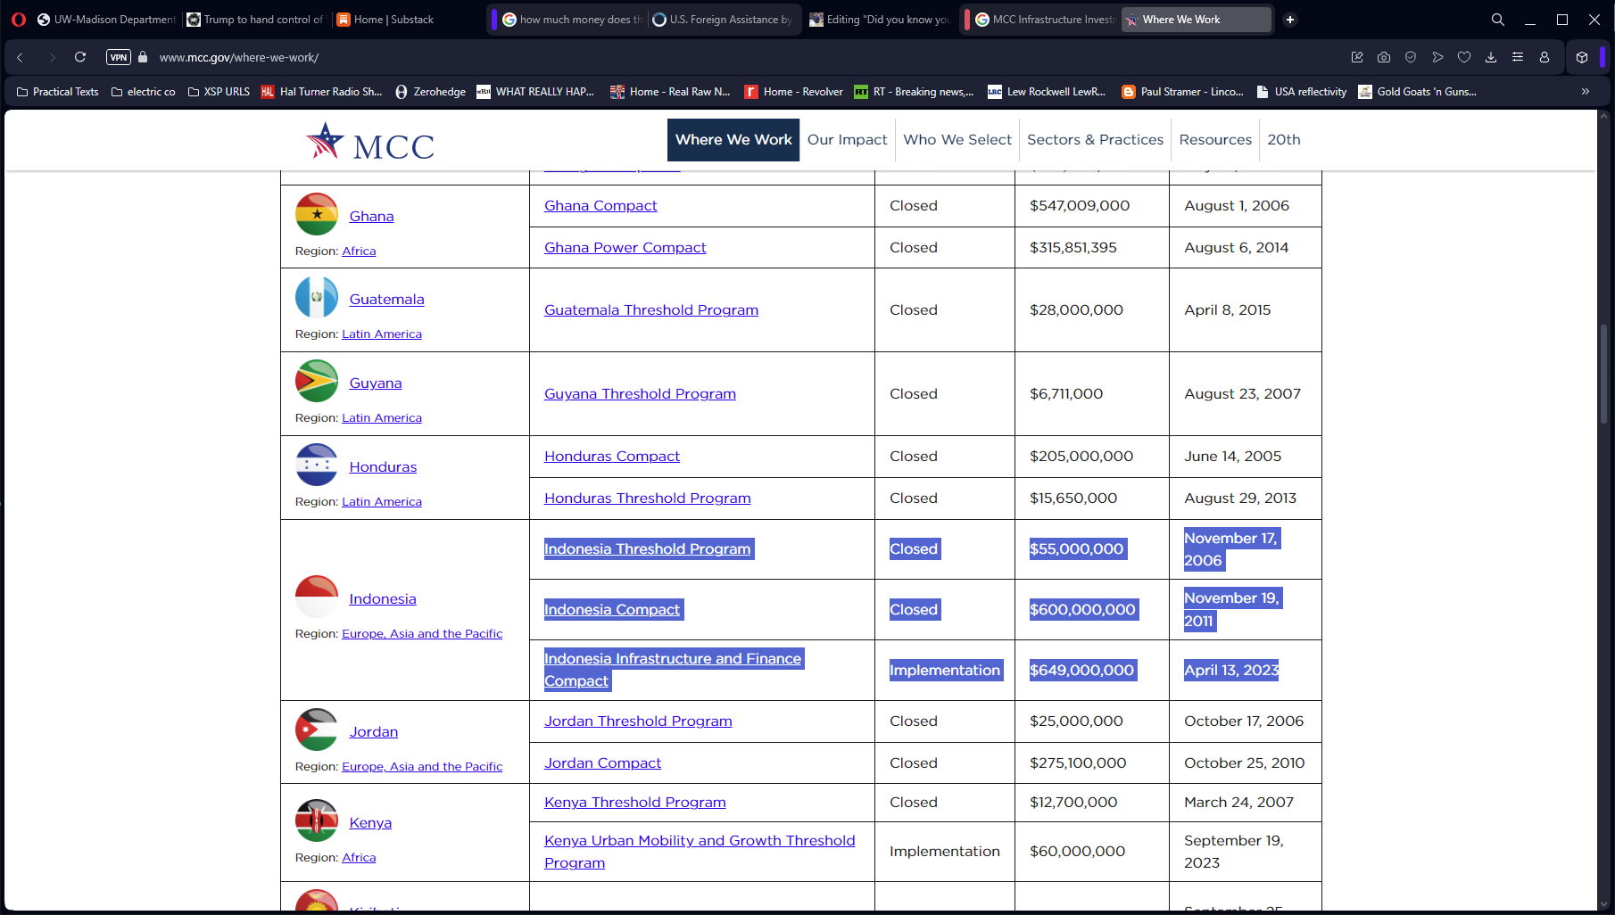Image resolution: width=1615 pixels, height=915 pixels.
Task: Open Kenya Urban Mobility and Growth Threshold Program
Action: click(700, 852)
